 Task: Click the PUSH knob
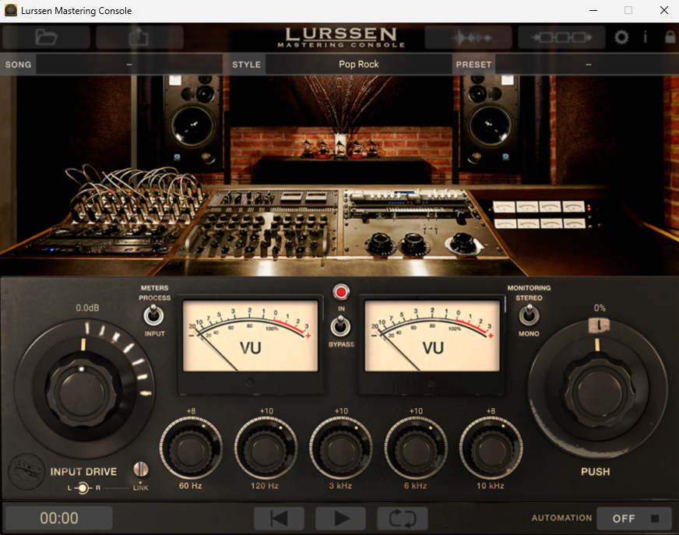click(598, 391)
